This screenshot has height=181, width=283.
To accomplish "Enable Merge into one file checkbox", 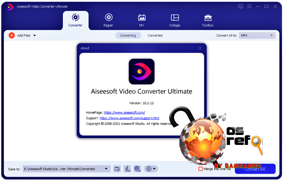I will point(200,169).
